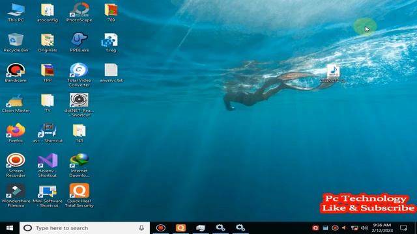Launch Firefox from desktop
417x234 pixels.
point(16,133)
